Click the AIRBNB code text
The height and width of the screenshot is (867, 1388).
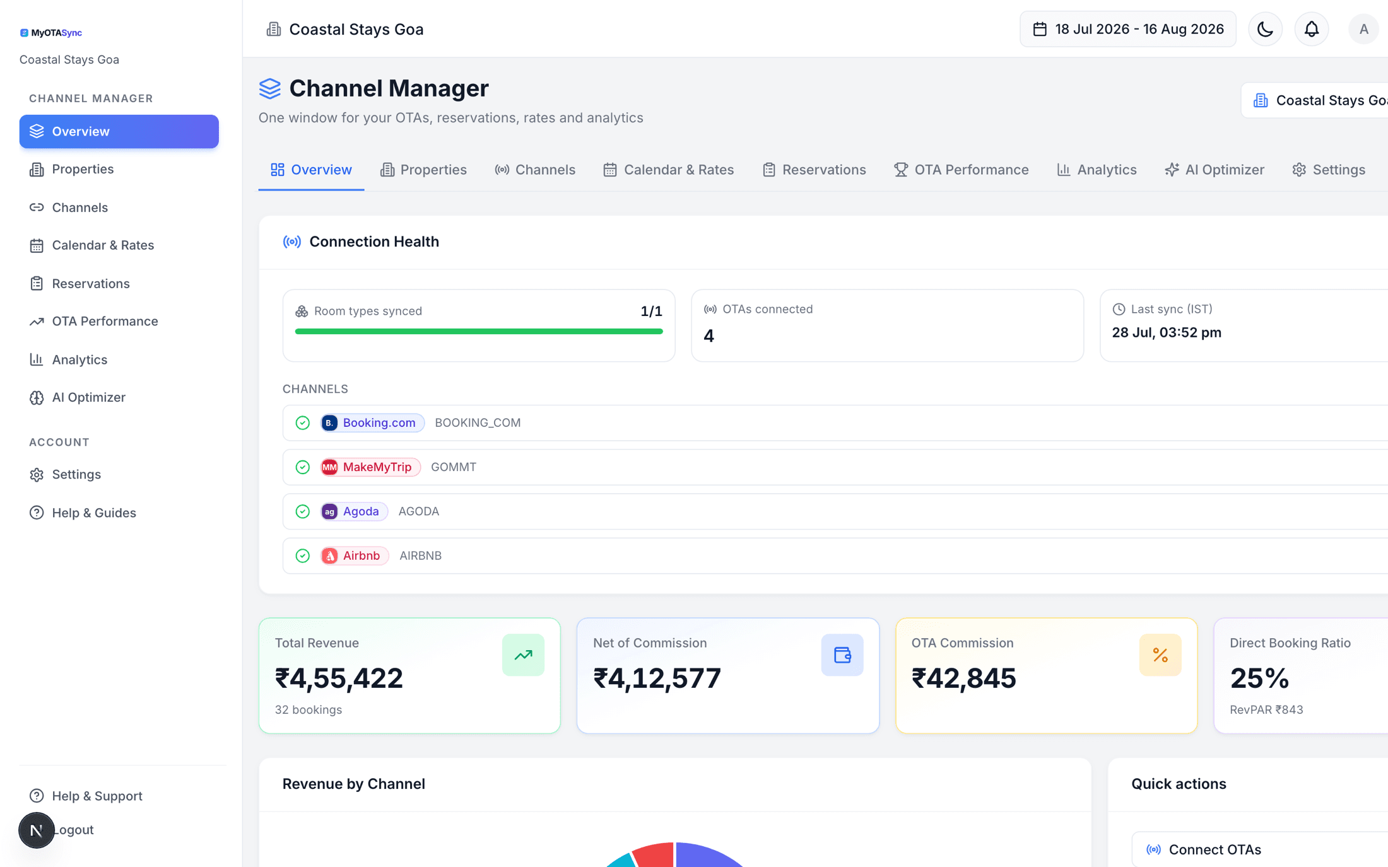pos(421,556)
